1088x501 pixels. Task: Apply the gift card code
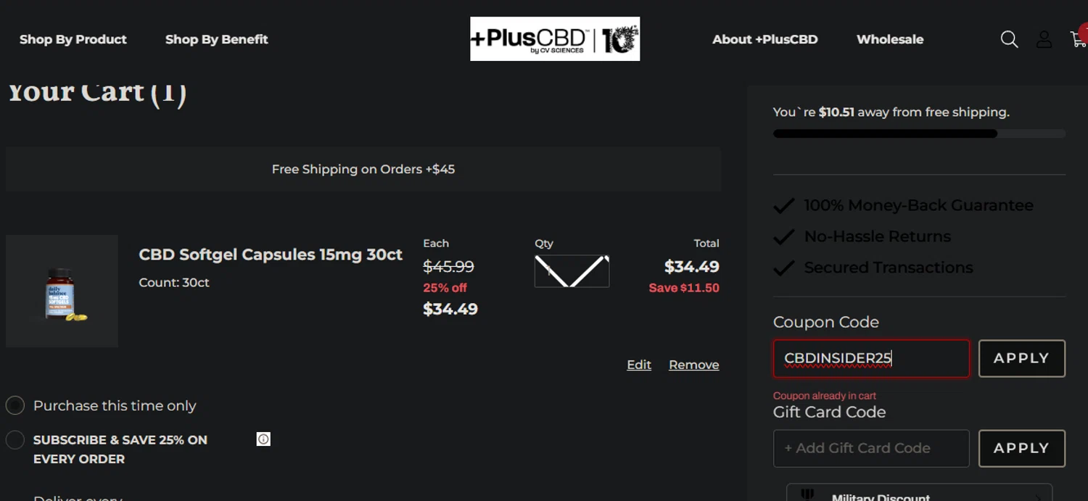(x=1021, y=448)
